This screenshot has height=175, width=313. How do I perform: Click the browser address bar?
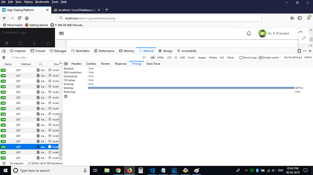(160, 18)
